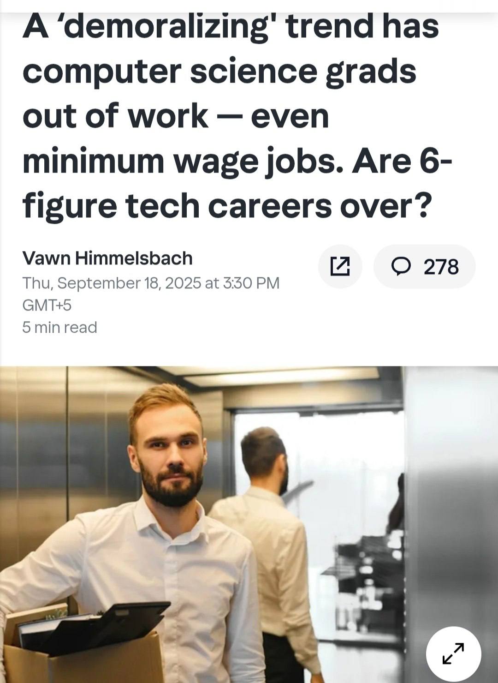Click the '5 min read' label
498x683 pixels.
click(59, 327)
